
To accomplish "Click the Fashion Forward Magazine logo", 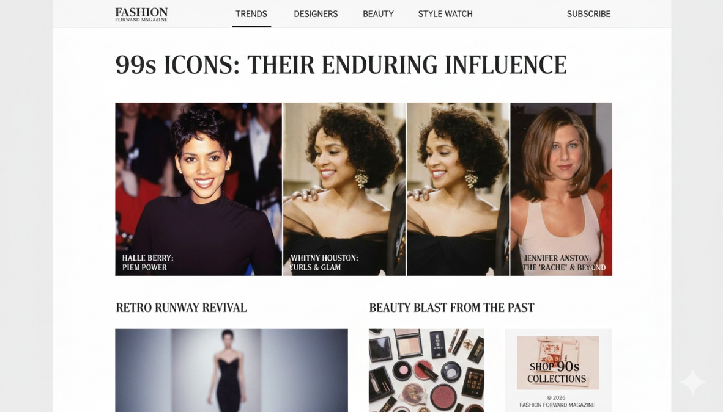I will point(141,14).
